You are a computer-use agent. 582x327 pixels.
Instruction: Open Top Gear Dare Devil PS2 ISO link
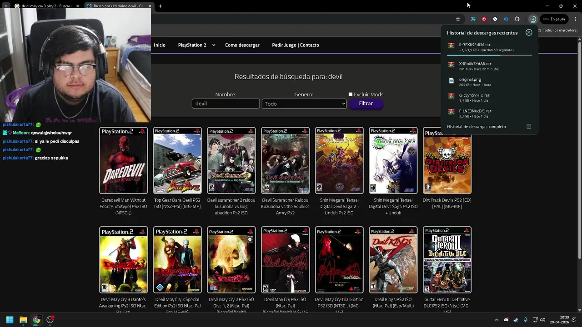click(177, 203)
